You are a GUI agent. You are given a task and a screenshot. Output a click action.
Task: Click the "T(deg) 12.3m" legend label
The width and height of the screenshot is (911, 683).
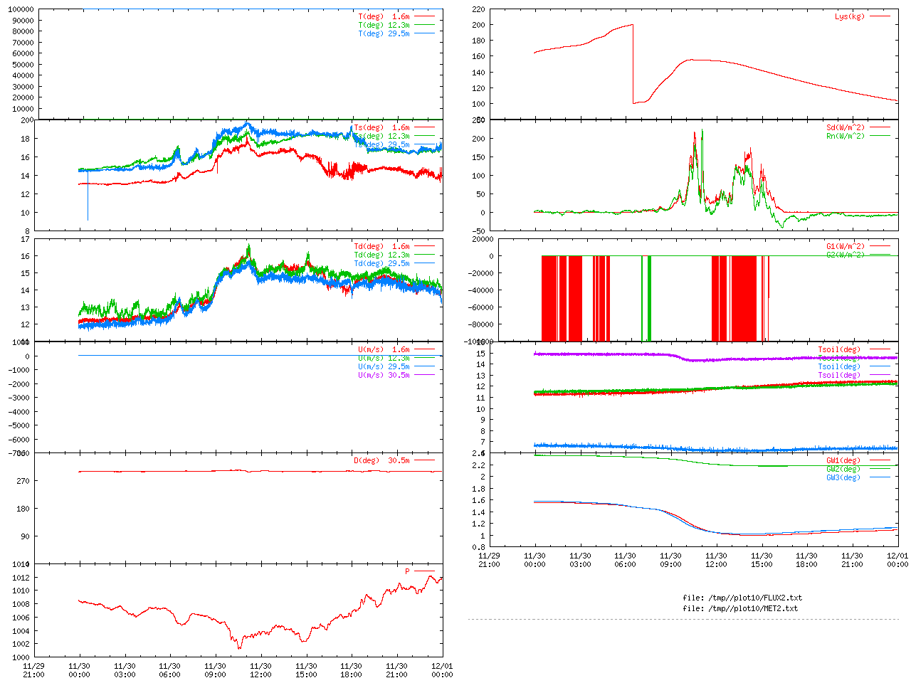[x=384, y=25]
